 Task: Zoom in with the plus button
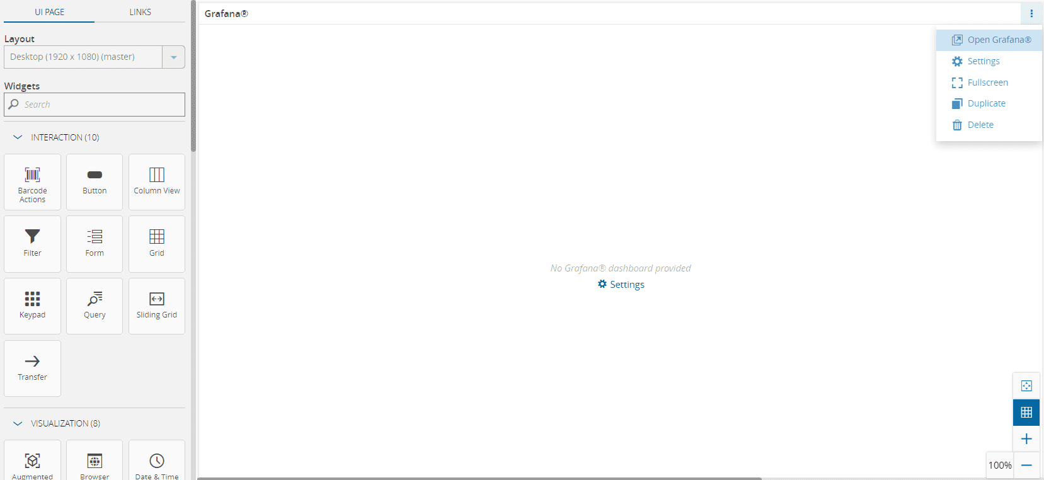pos(1026,439)
